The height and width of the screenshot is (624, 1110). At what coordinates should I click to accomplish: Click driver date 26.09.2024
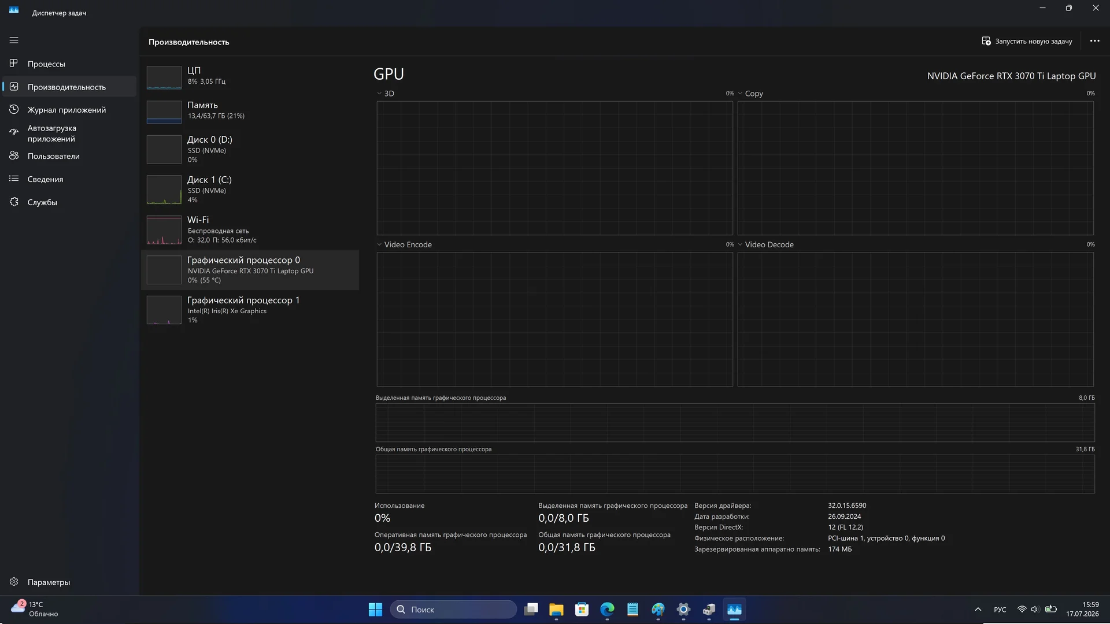[x=844, y=517]
